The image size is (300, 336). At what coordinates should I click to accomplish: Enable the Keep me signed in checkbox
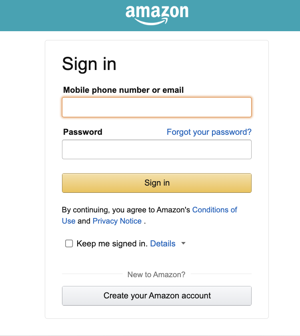pos(69,244)
